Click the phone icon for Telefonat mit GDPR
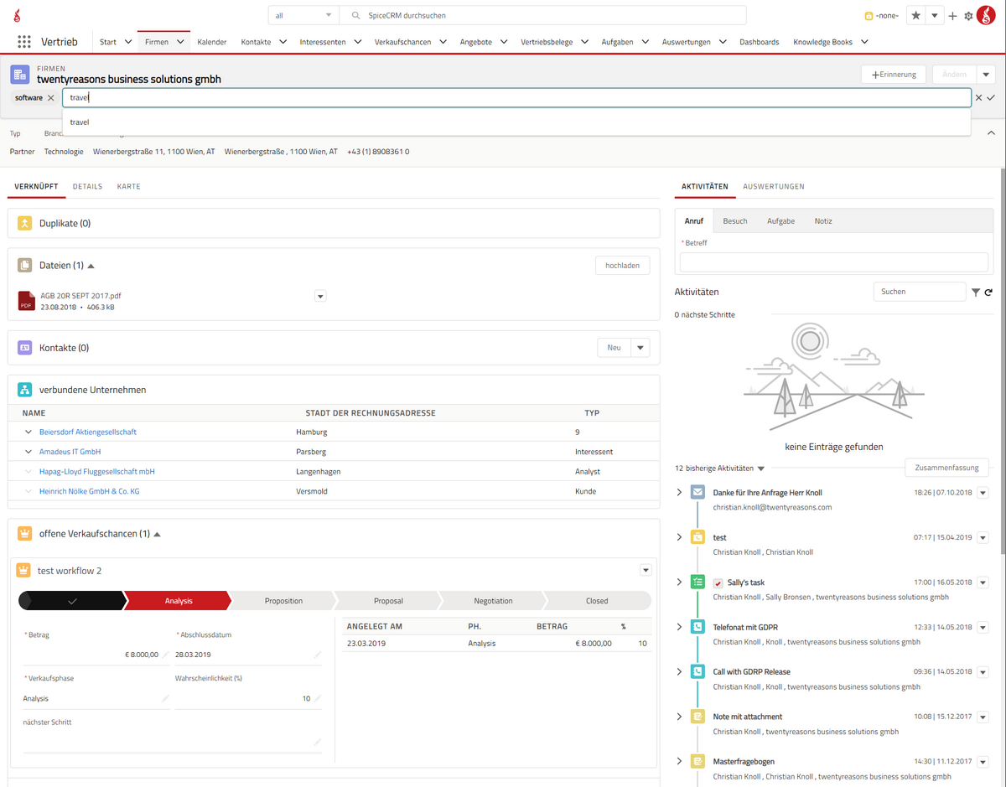Viewport: 1006px width, 787px height. pyautogui.click(x=697, y=627)
